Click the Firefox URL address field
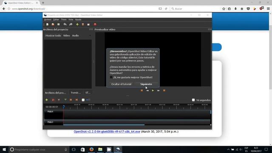 (x=83, y=8)
